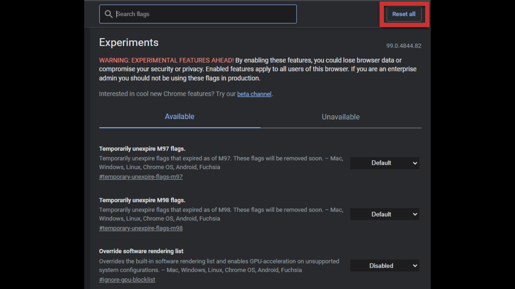The height and width of the screenshot is (289, 515).
Task: Open the beta channel link
Action: click(x=254, y=94)
